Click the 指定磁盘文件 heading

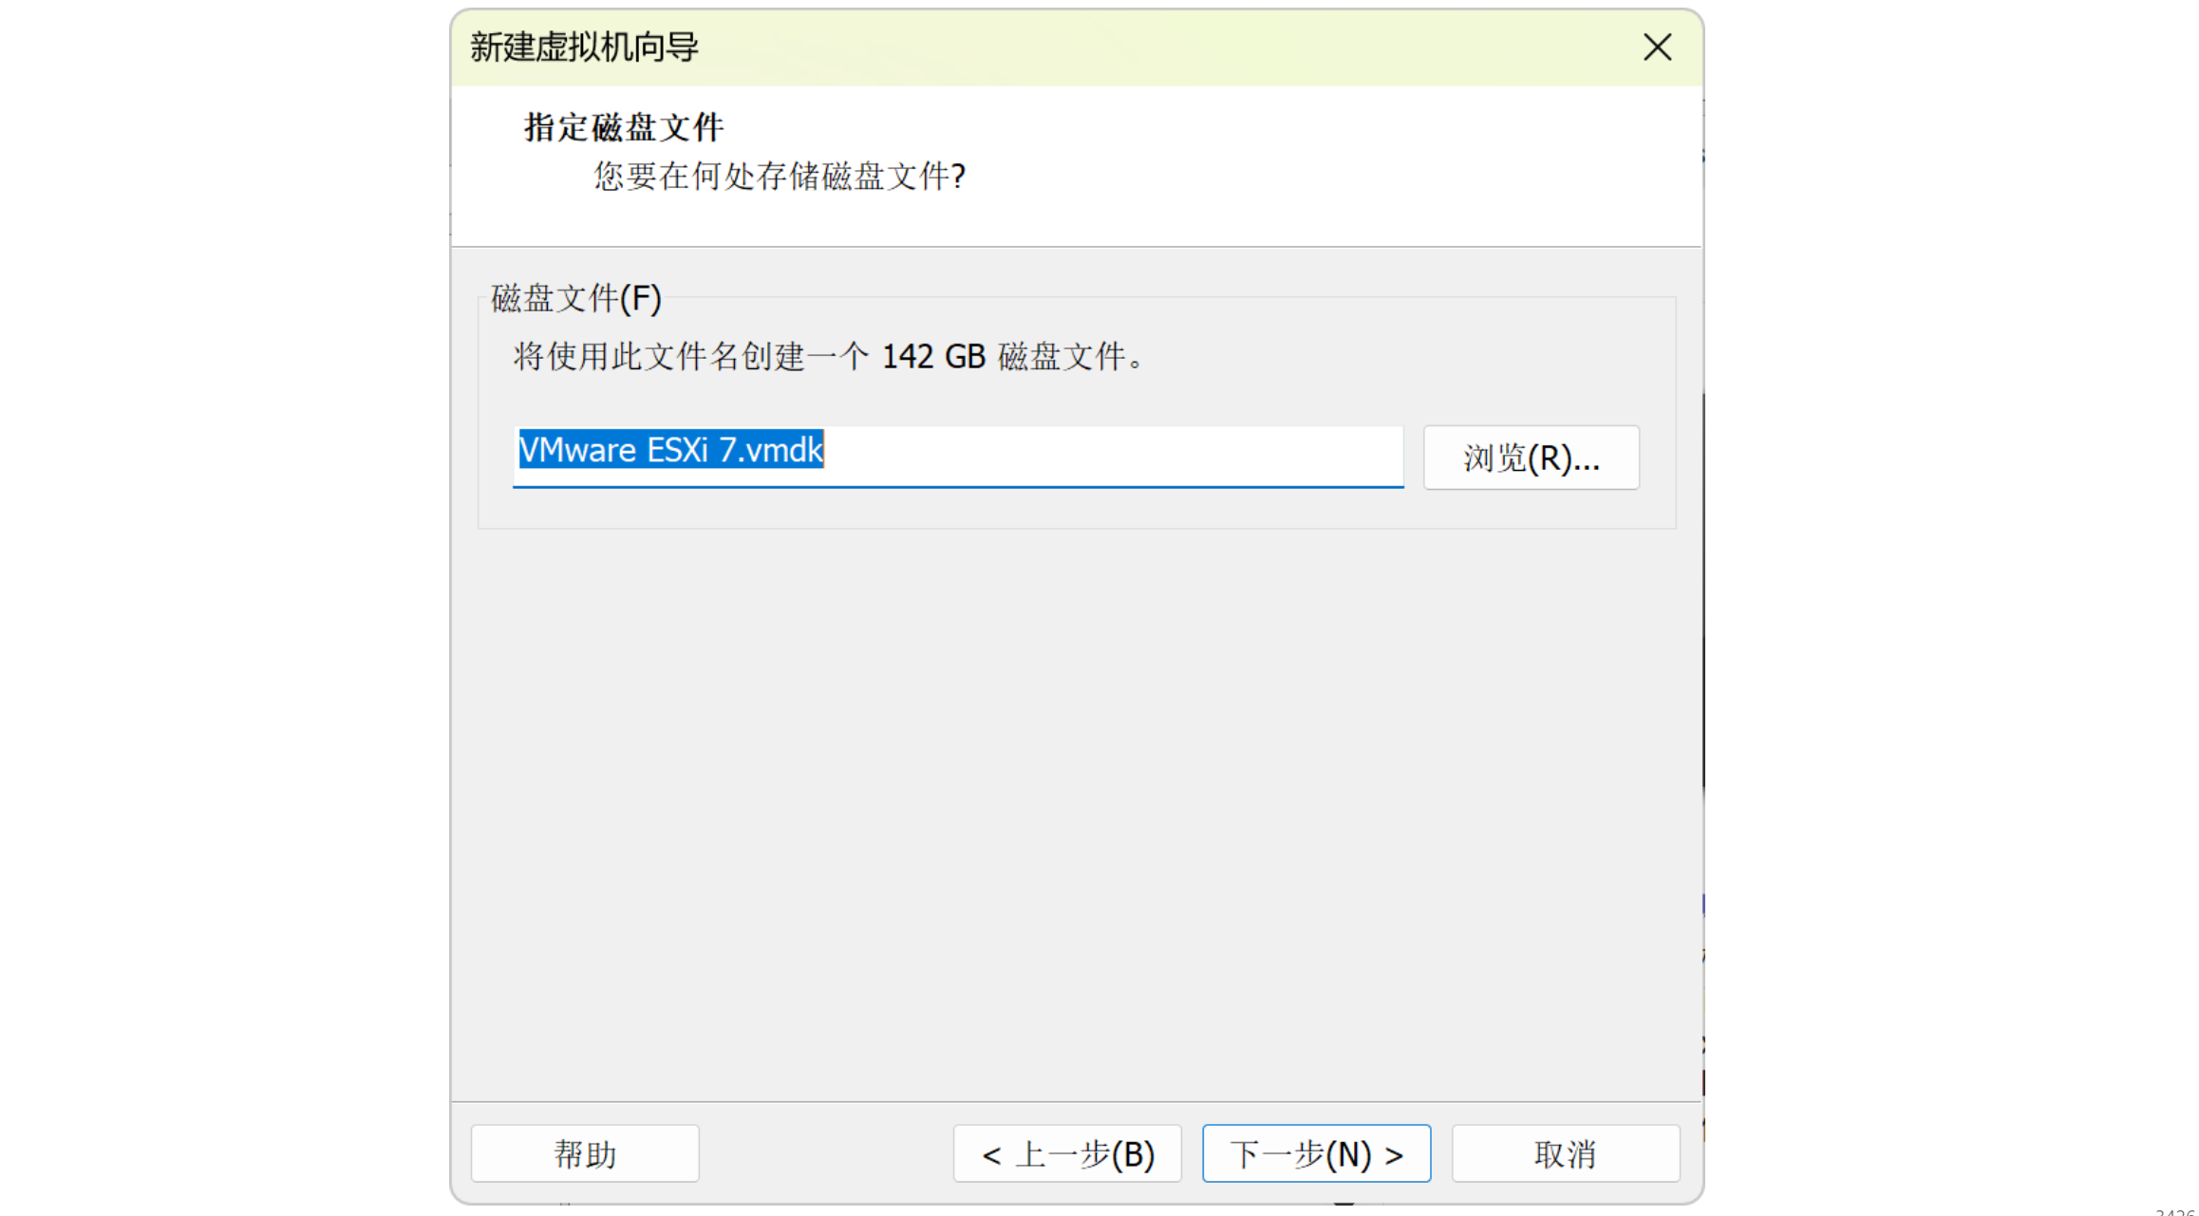coord(624,127)
